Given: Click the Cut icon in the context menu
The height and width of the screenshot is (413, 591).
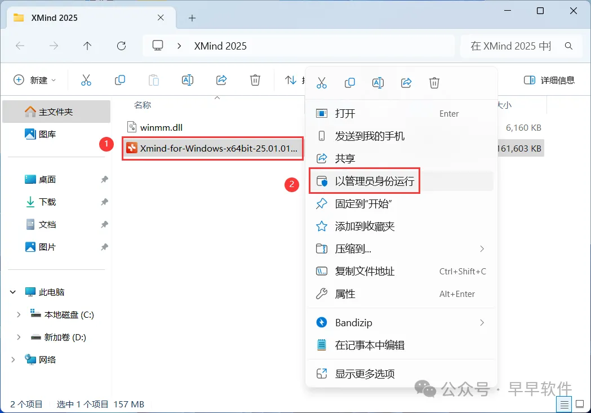Looking at the screenshot, I should pos(322,82).
